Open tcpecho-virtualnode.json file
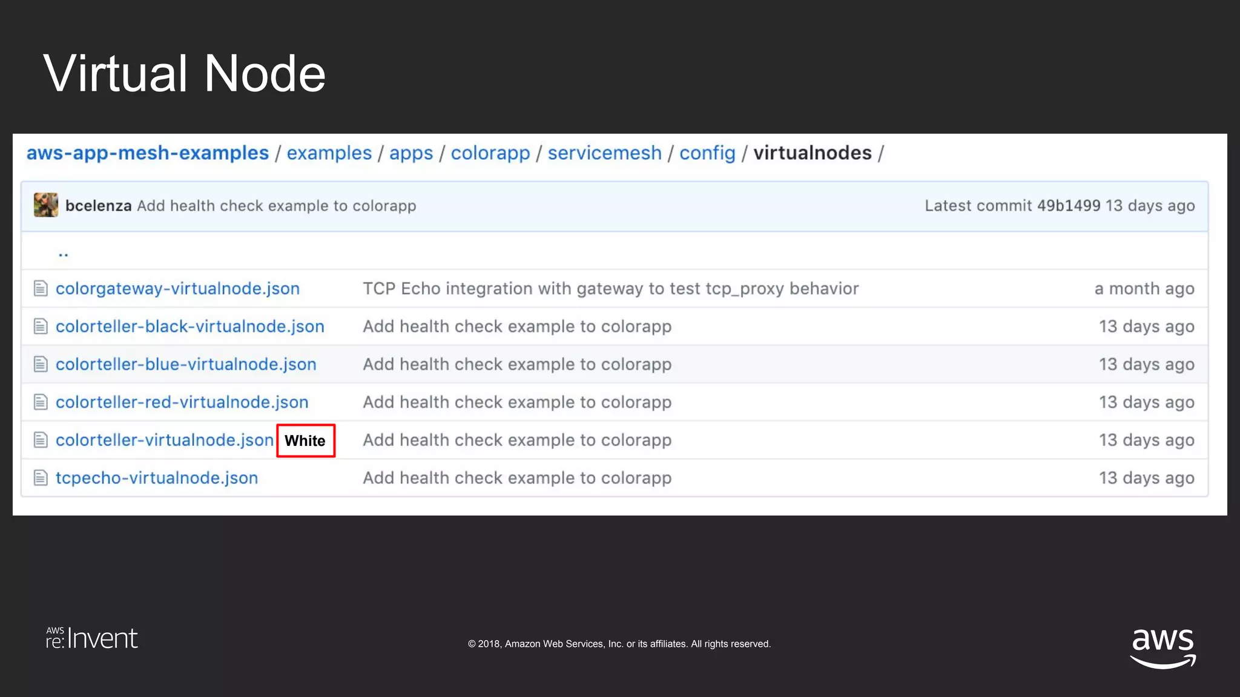Screen dimensions: 1240x697 [x=156, y=478]
